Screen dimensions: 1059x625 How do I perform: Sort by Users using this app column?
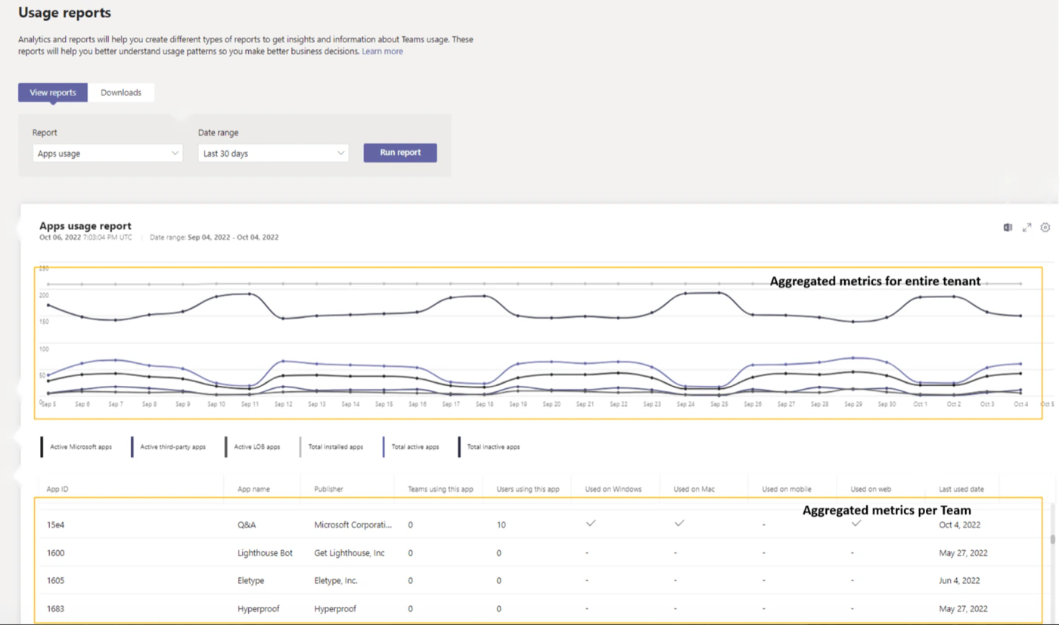(x=528, y=490)
